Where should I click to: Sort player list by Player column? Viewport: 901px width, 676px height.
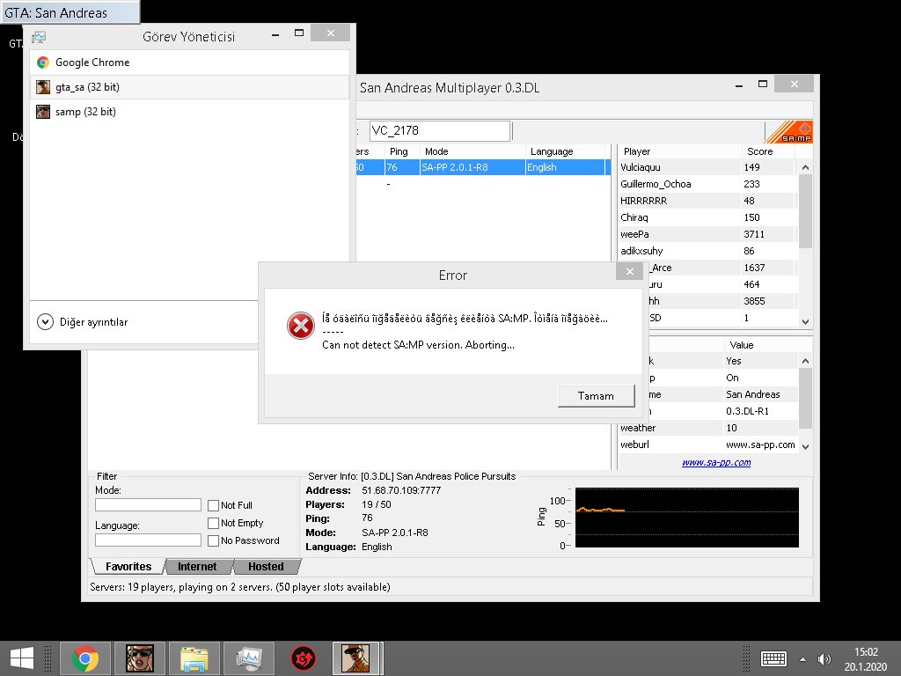coord(680,151)
